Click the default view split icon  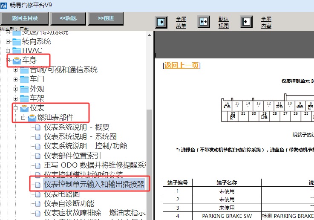click(x=204, y=22)
